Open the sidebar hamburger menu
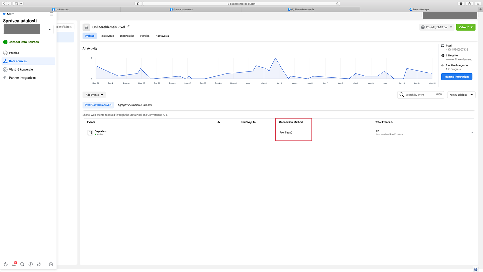The height and width of the screenshot is (272, 483). (51, 14)
